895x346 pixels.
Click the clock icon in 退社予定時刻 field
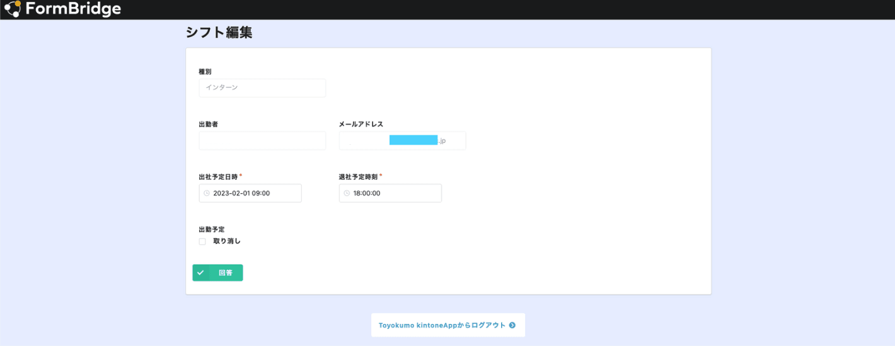pyautogui.click(x=346, y=193)
